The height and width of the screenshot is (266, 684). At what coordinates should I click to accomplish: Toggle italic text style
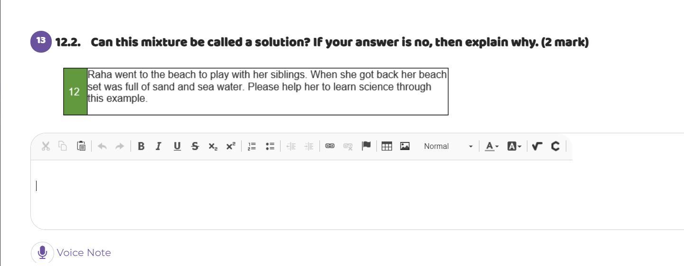tap(159, 146)
